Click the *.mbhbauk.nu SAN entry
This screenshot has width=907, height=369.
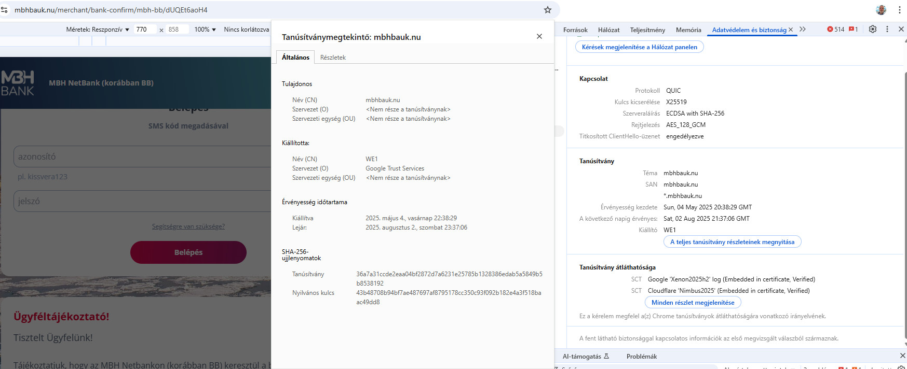click(x=683, y=196)
